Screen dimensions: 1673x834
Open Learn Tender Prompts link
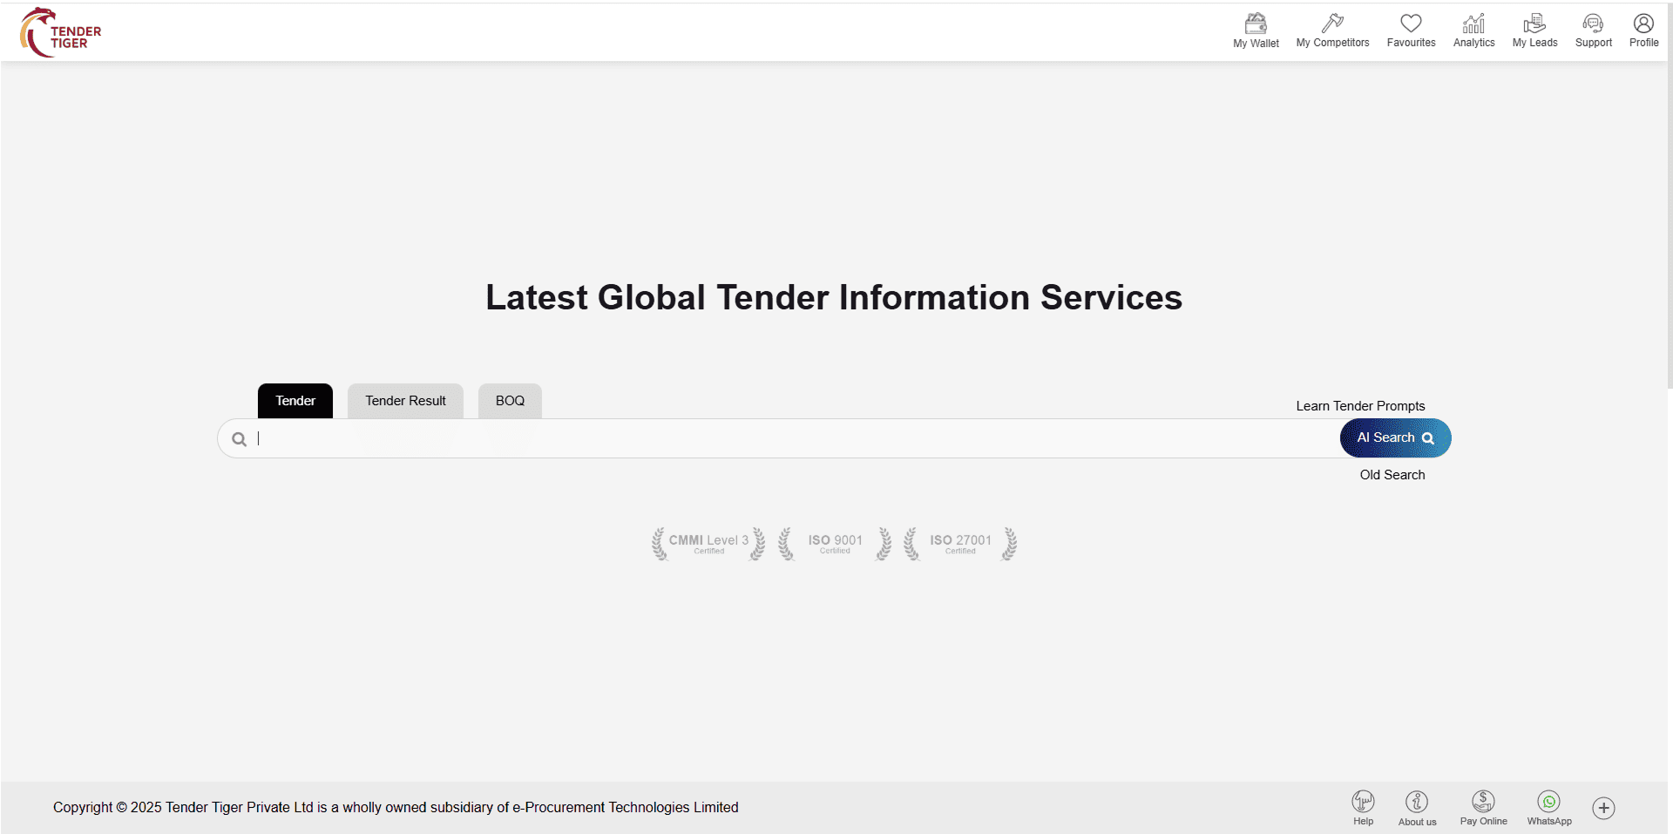point(1360,406)
